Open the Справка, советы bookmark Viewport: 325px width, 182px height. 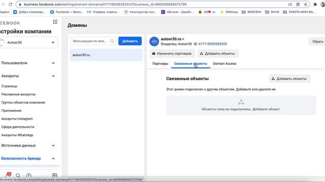pos(103,12)
